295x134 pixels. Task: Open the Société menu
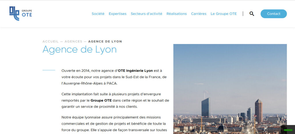[x=98, y=14]
